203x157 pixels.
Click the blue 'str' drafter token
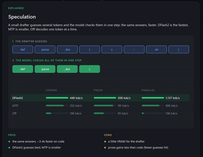click(156, 49)
